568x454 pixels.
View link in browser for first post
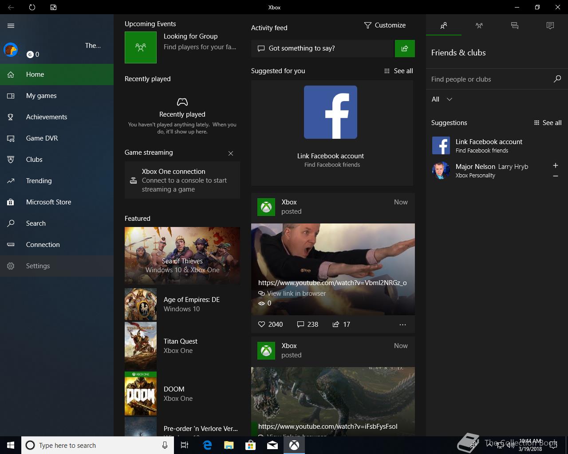tap(292, 294)
